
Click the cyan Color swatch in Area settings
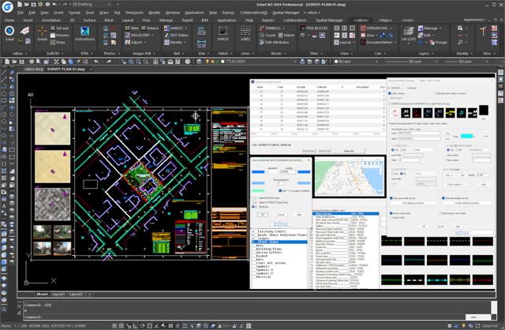click(466, 136)
